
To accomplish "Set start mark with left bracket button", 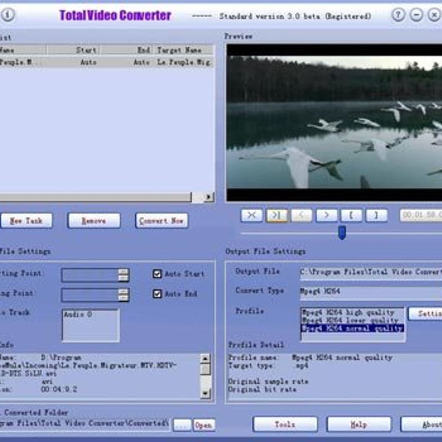I will click(x=351, y=215).
